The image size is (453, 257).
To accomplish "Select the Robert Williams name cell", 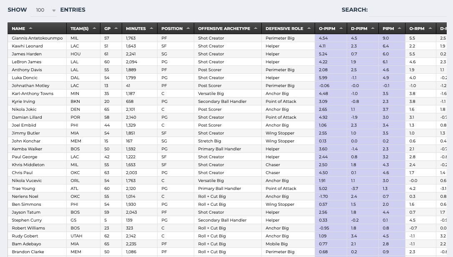I will (x=37, y=228).
